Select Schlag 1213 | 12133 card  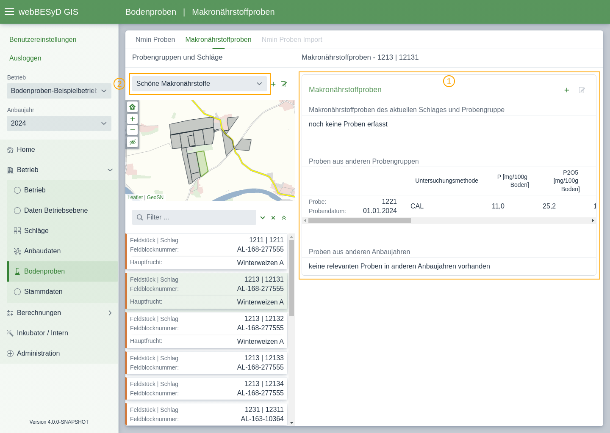click(x=206, y=363)
